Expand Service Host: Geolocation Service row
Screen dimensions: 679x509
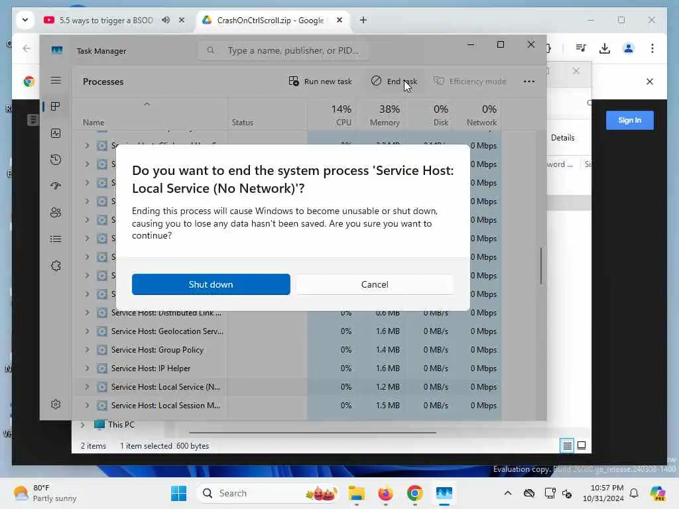click(87, 331)
